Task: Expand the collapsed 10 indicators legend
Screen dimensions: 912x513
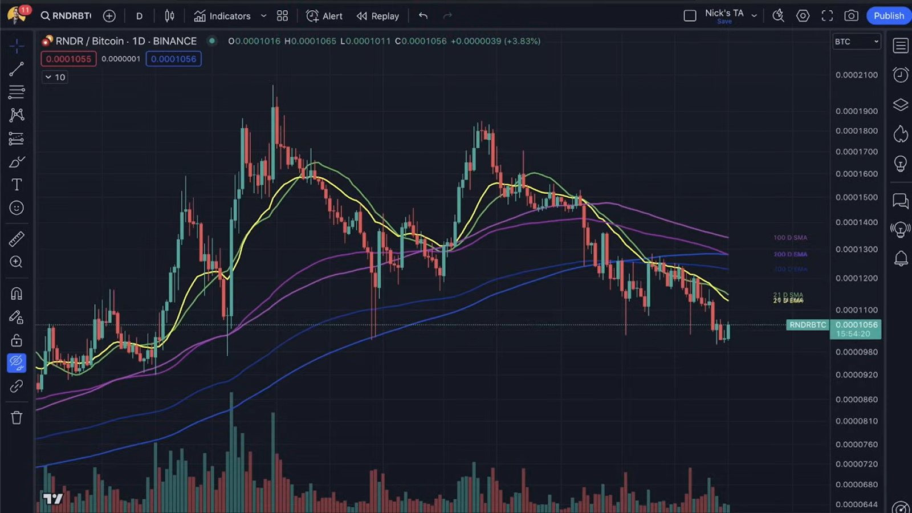Action: coord(55,77)
